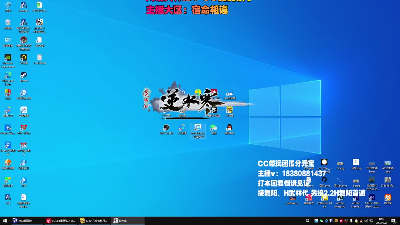Open the 直播大厅 desktop shortcut
Viewport: 400px width, 225px height.
[x=8, y=112]
